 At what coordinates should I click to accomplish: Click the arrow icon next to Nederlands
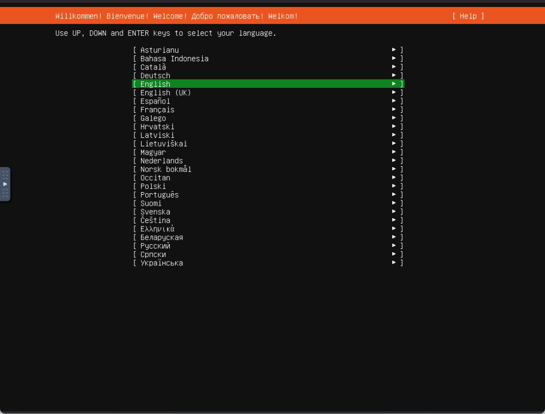coord(394,161)
